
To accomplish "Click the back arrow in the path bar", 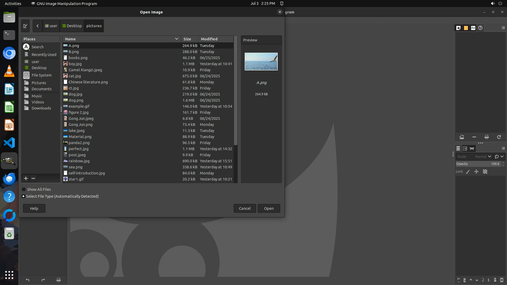I will (x=37, y=26).
